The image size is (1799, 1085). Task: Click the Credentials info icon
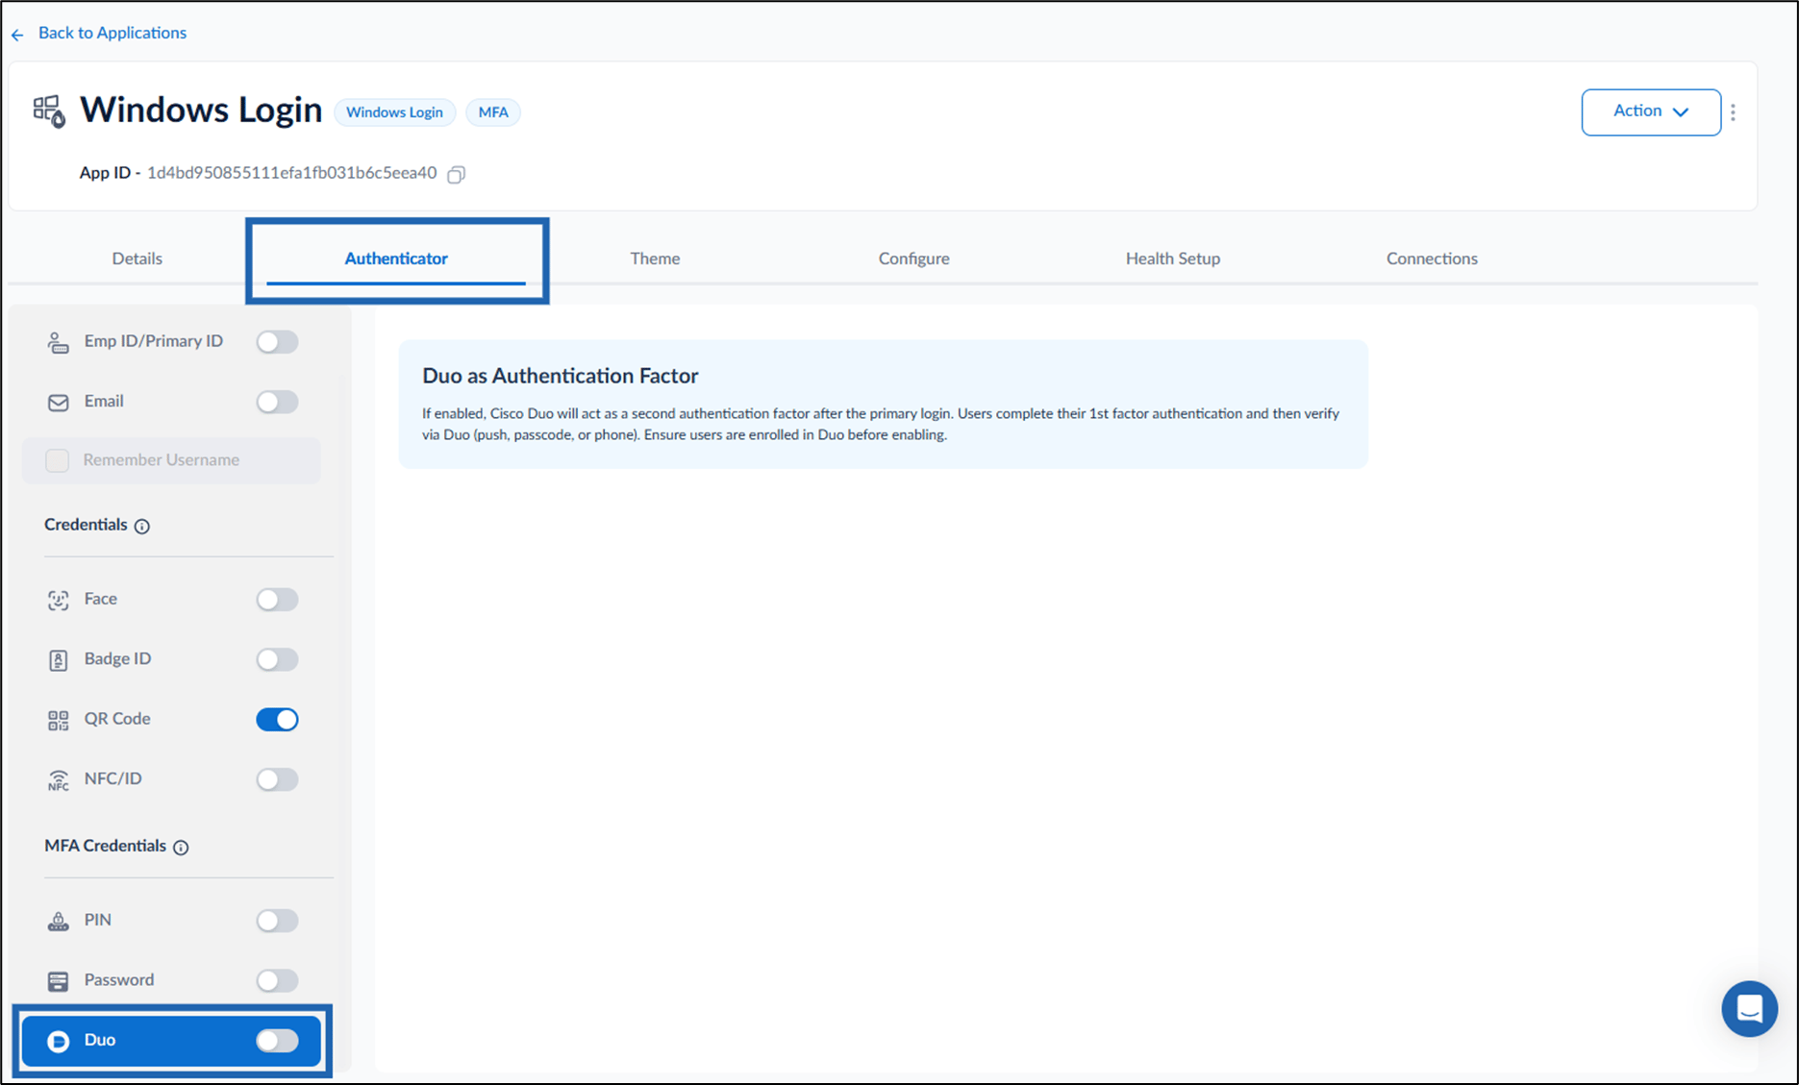pyautogui.click(x=142, y=526)
